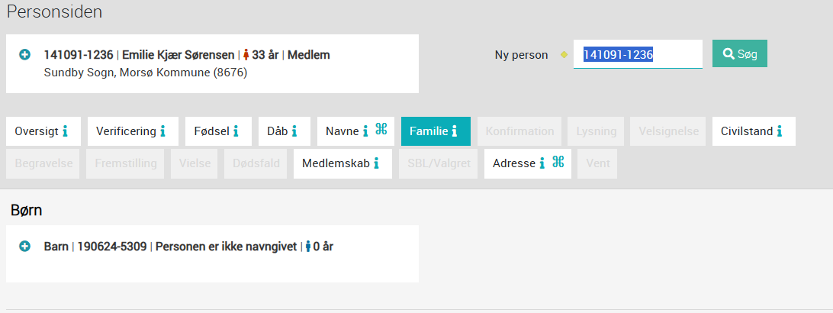
Task: Click the Ny person CPR input field
Action: click(x=638, y=54)
